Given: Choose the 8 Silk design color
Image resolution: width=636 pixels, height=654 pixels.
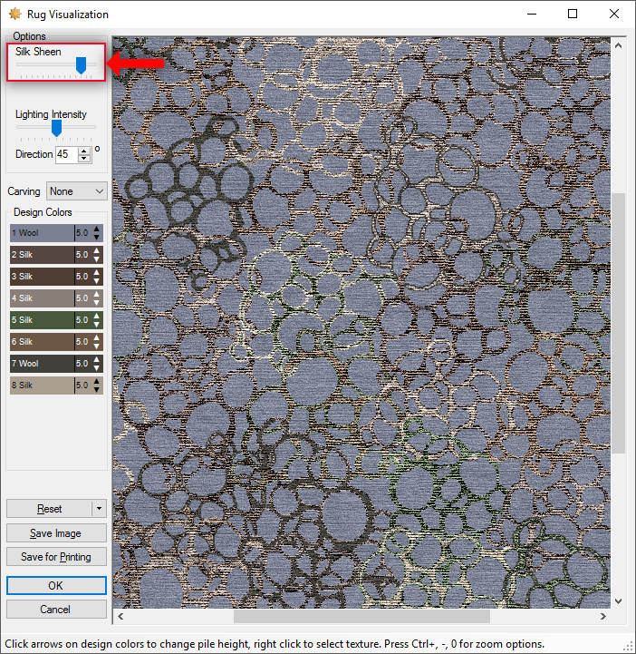Looking at the screenshot, I should tap(42, 386).
